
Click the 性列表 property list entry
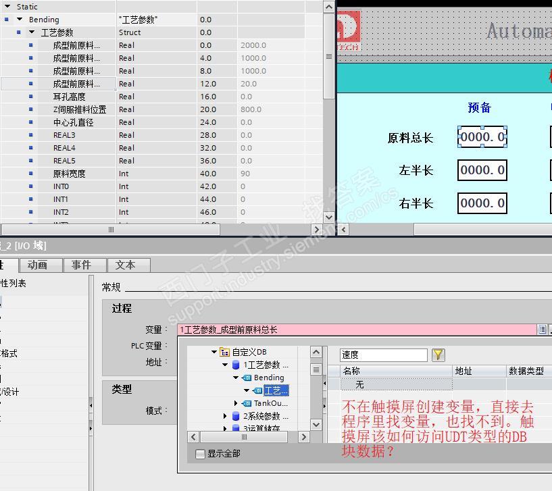pyautogui.click(x=14, y=283)
